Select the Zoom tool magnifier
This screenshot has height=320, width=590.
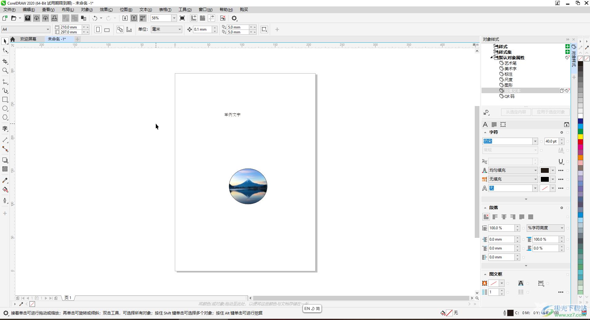[5, 70]
